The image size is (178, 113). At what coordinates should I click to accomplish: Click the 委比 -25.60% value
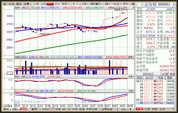click(151, 9)
